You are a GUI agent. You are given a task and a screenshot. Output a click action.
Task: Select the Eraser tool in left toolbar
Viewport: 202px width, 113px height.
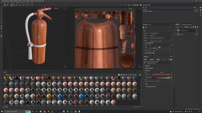pyautogui.click(x=1, y=10)
